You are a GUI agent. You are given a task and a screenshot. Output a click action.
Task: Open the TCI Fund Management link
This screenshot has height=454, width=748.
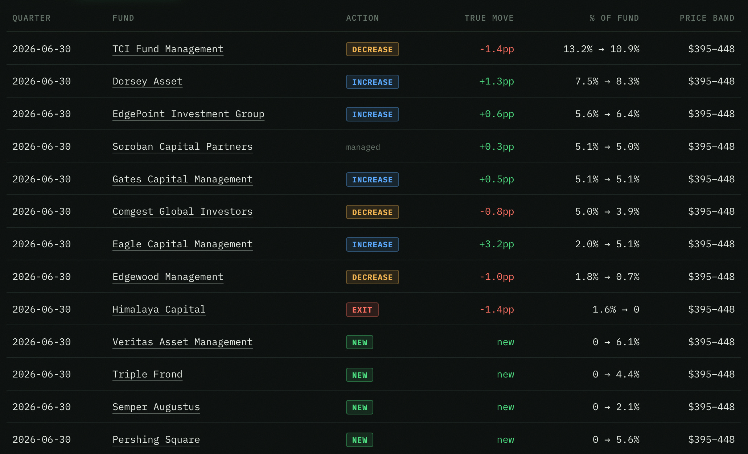pyautogui.click(x=168, y=49)
